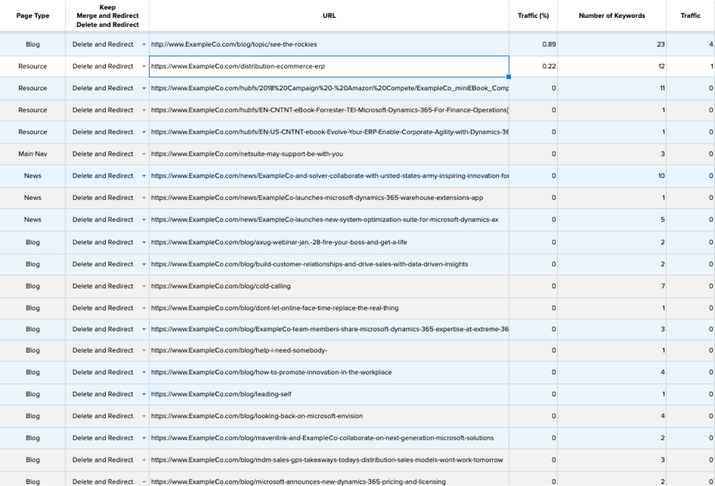The height and width of the screenshot is (486, 715).
Task: Open the Delete and Redirect dropdown for cold-calling
Action: click(144, 286)
